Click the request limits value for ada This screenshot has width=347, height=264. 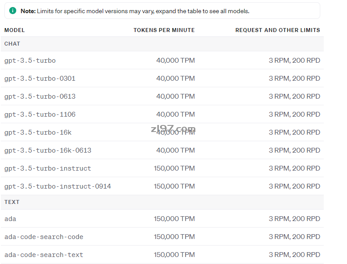coord(294,219)
